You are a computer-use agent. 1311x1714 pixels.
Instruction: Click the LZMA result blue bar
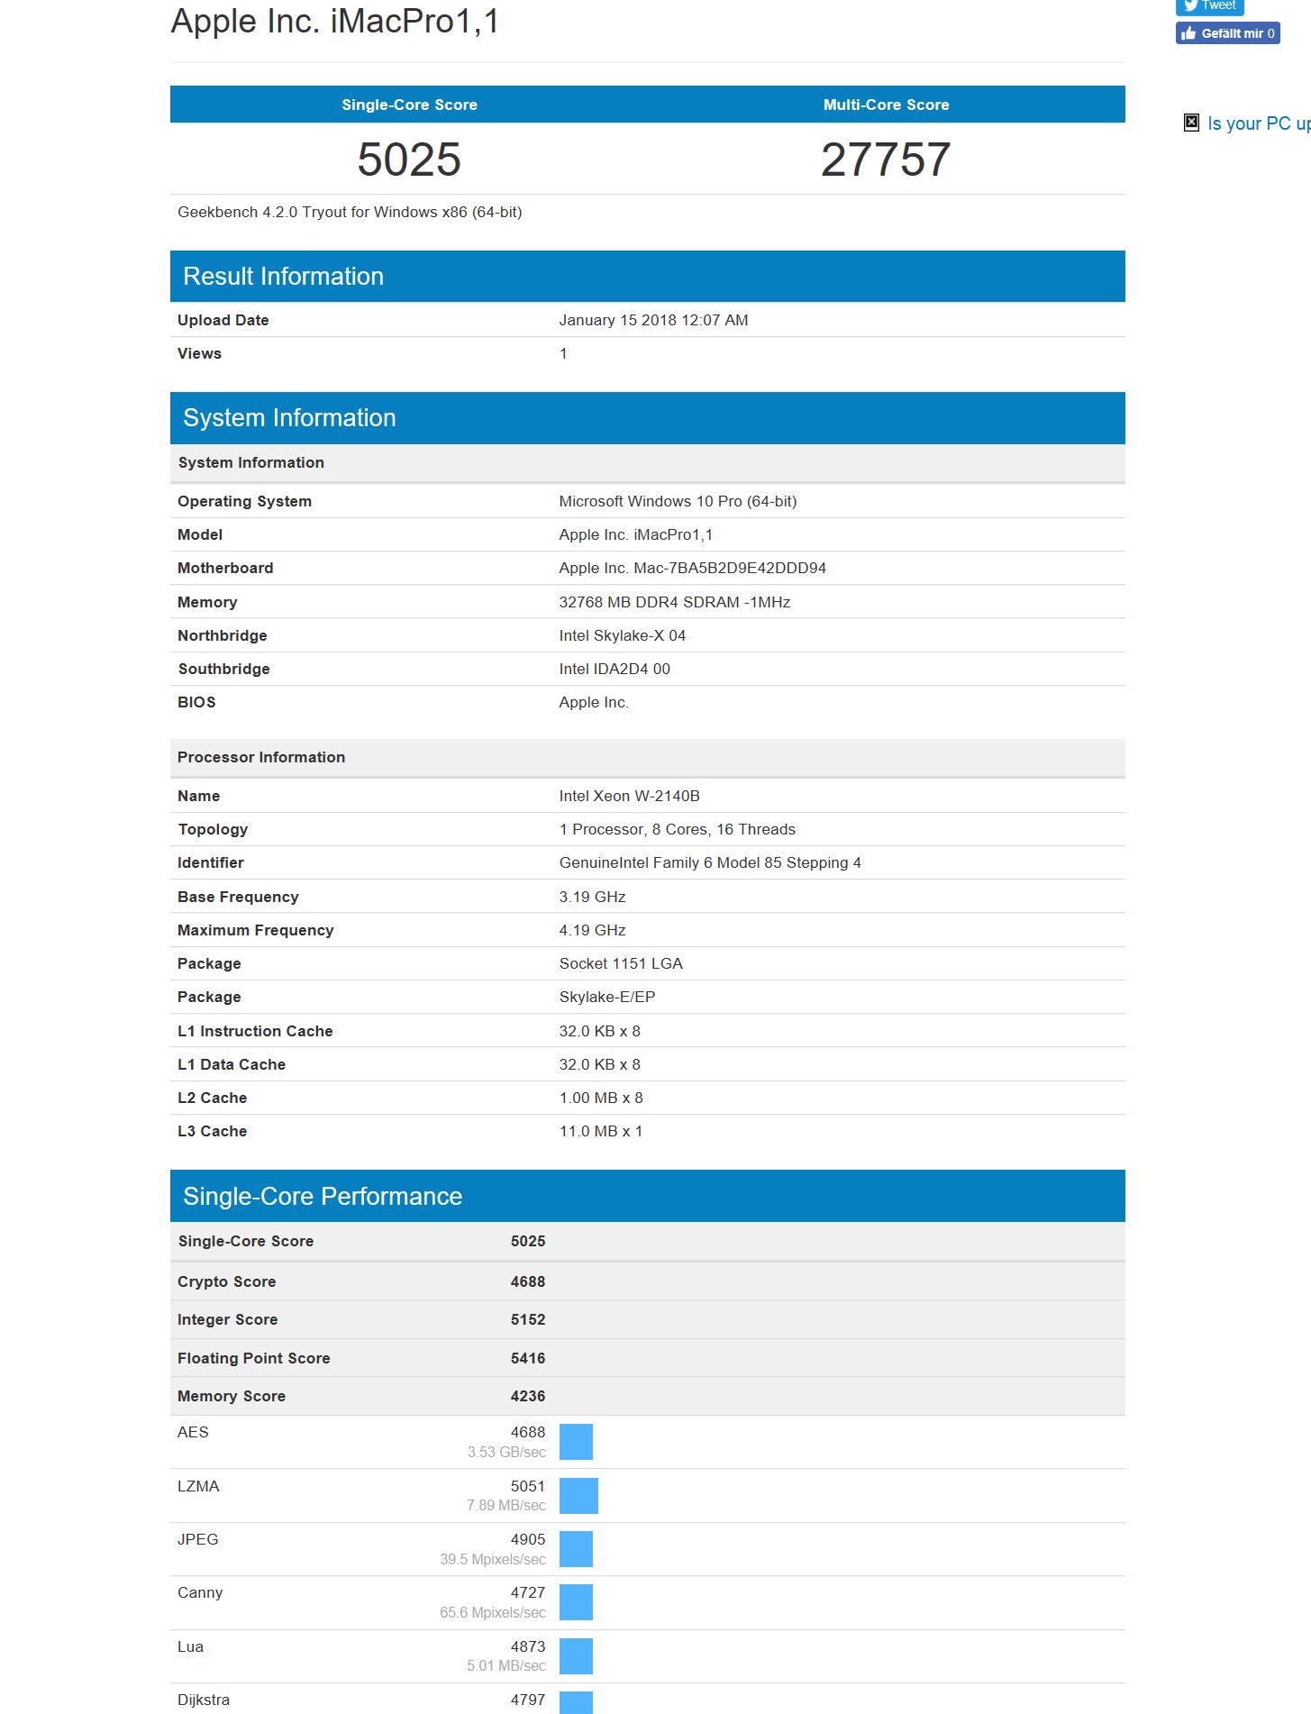[578, 1496]
